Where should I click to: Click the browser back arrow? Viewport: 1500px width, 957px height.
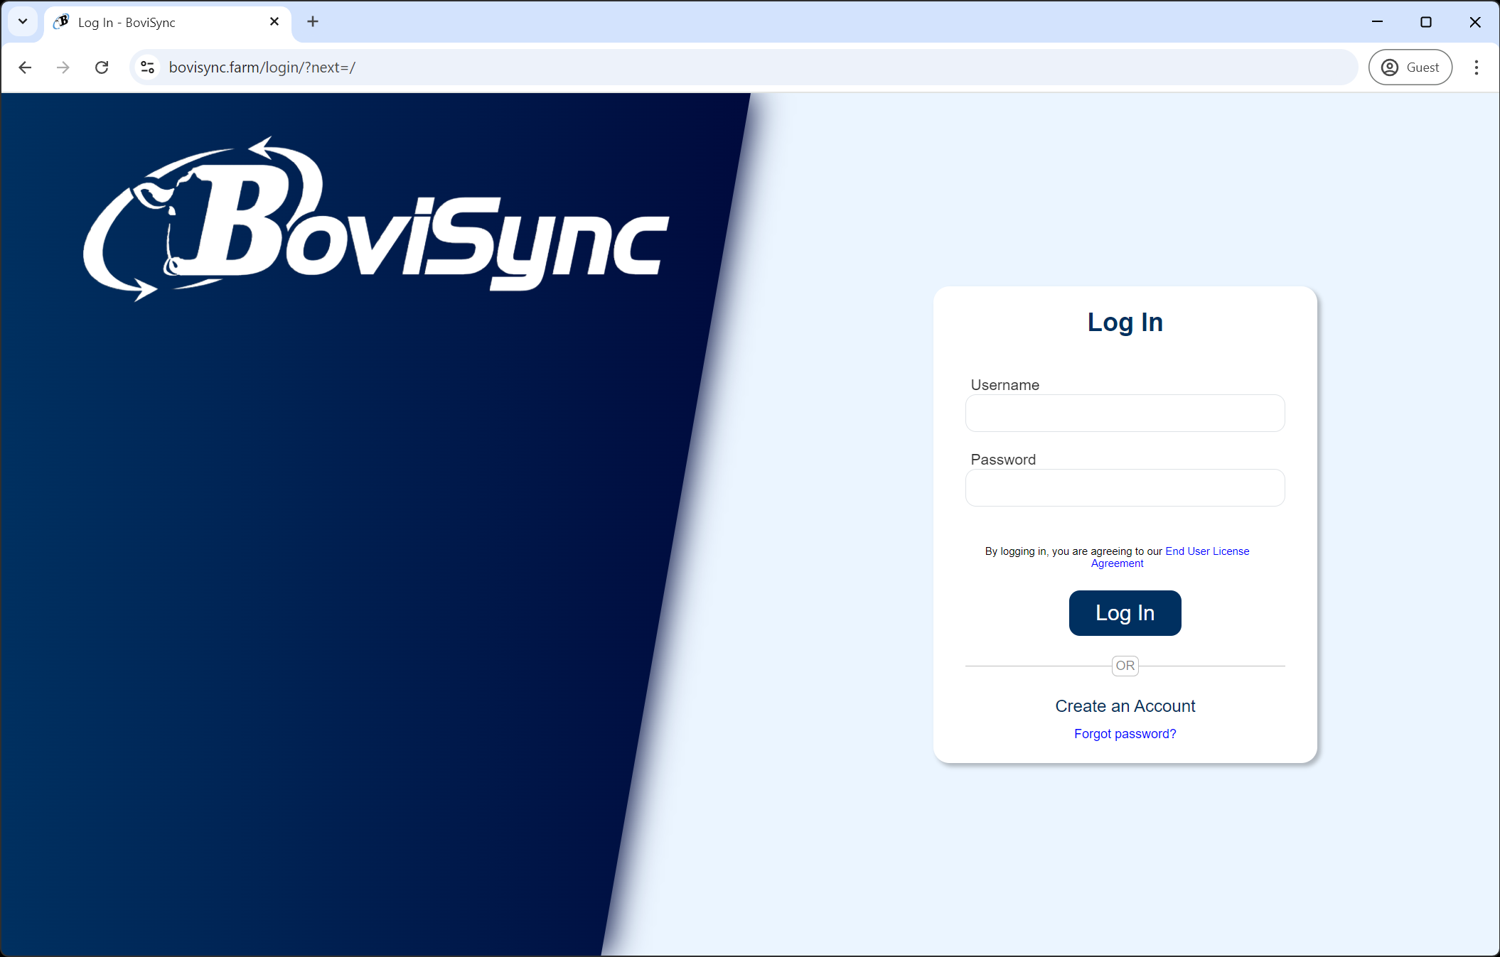pos(25,67)
